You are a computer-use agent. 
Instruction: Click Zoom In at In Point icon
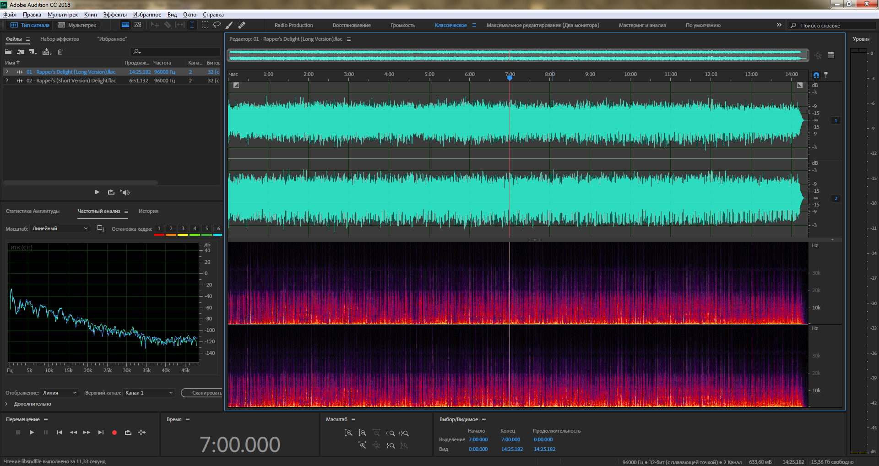pos(390,433)
